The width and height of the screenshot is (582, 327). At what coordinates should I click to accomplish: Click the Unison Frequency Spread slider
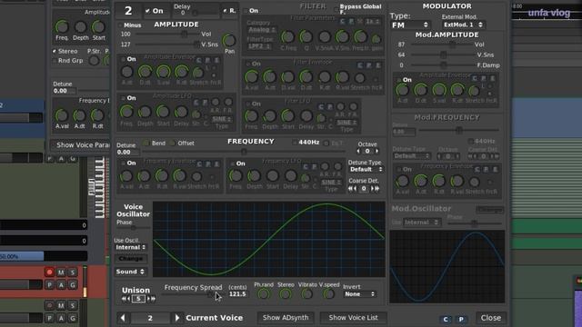click(193, 294)
